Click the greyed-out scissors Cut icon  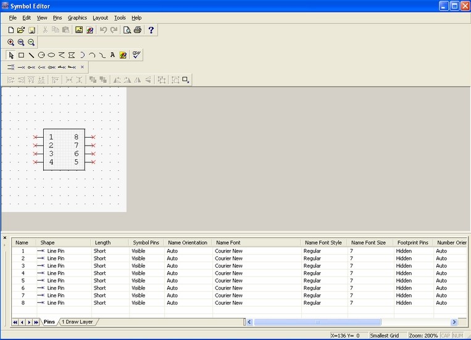coord(45,30)
